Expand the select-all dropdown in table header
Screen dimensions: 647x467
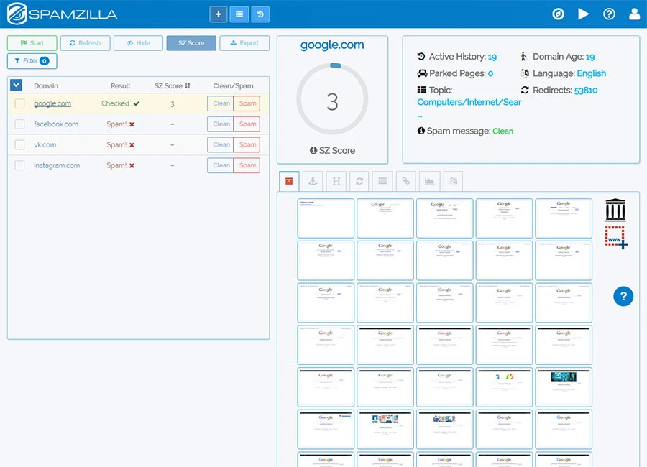pos(17,85)
